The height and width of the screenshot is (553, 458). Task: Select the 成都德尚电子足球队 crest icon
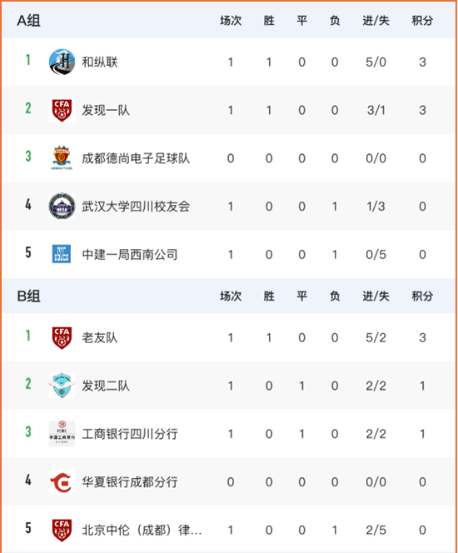click(62, 158)
